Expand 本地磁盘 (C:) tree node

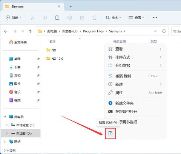[7, 125]
